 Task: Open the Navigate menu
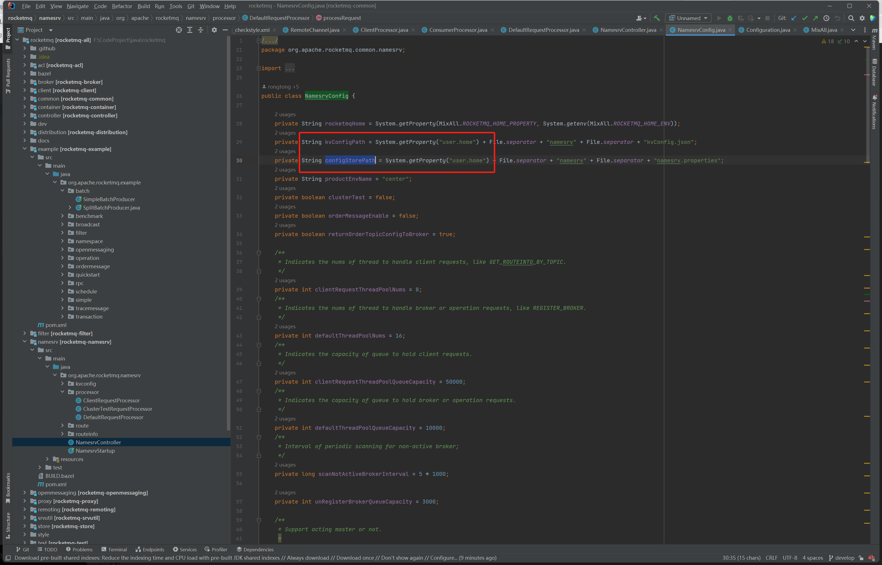click(x=77, y=6)
